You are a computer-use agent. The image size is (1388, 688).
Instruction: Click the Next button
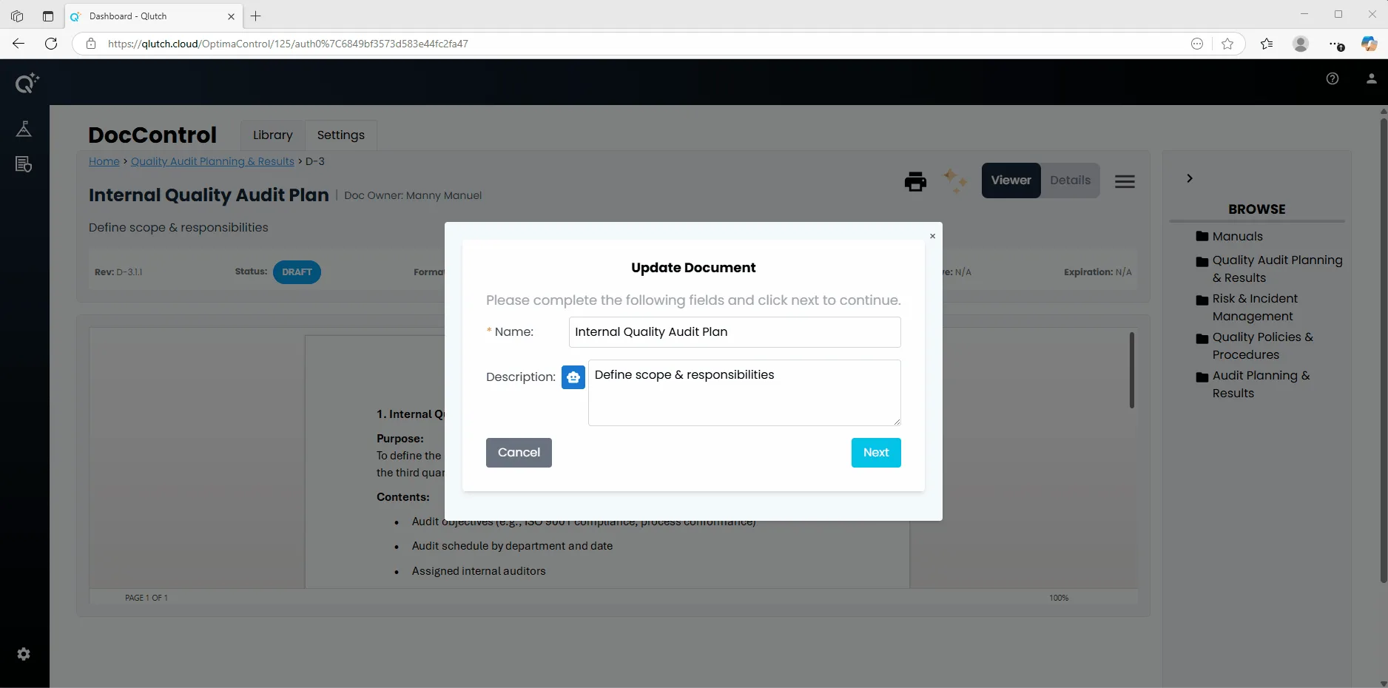click(876, 453)
